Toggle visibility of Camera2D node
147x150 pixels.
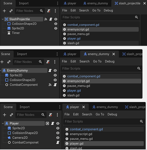58,138
